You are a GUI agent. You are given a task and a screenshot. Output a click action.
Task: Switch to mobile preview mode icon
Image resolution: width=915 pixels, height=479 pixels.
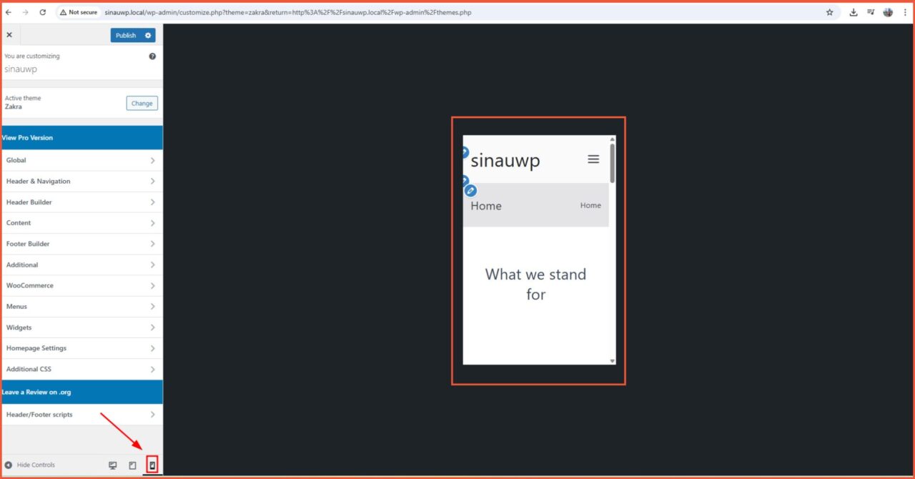(152, 465)
